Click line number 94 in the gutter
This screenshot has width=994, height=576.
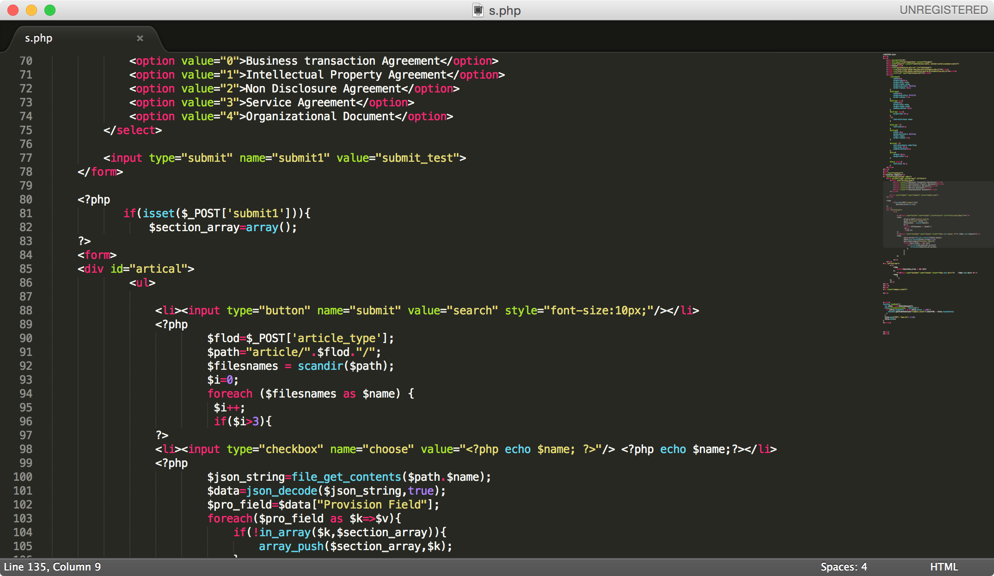pos(26,394)
